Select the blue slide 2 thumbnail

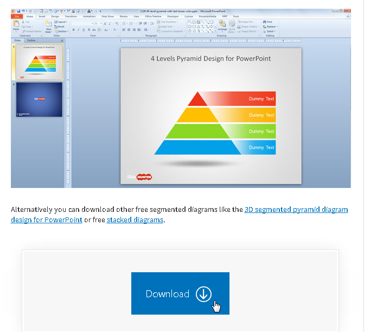pyautogui.click(x=39, y=99)
